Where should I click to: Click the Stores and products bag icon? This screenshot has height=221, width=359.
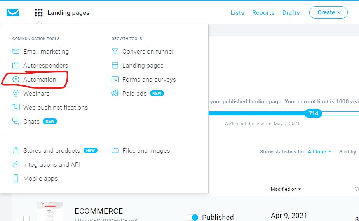[16, 150]
